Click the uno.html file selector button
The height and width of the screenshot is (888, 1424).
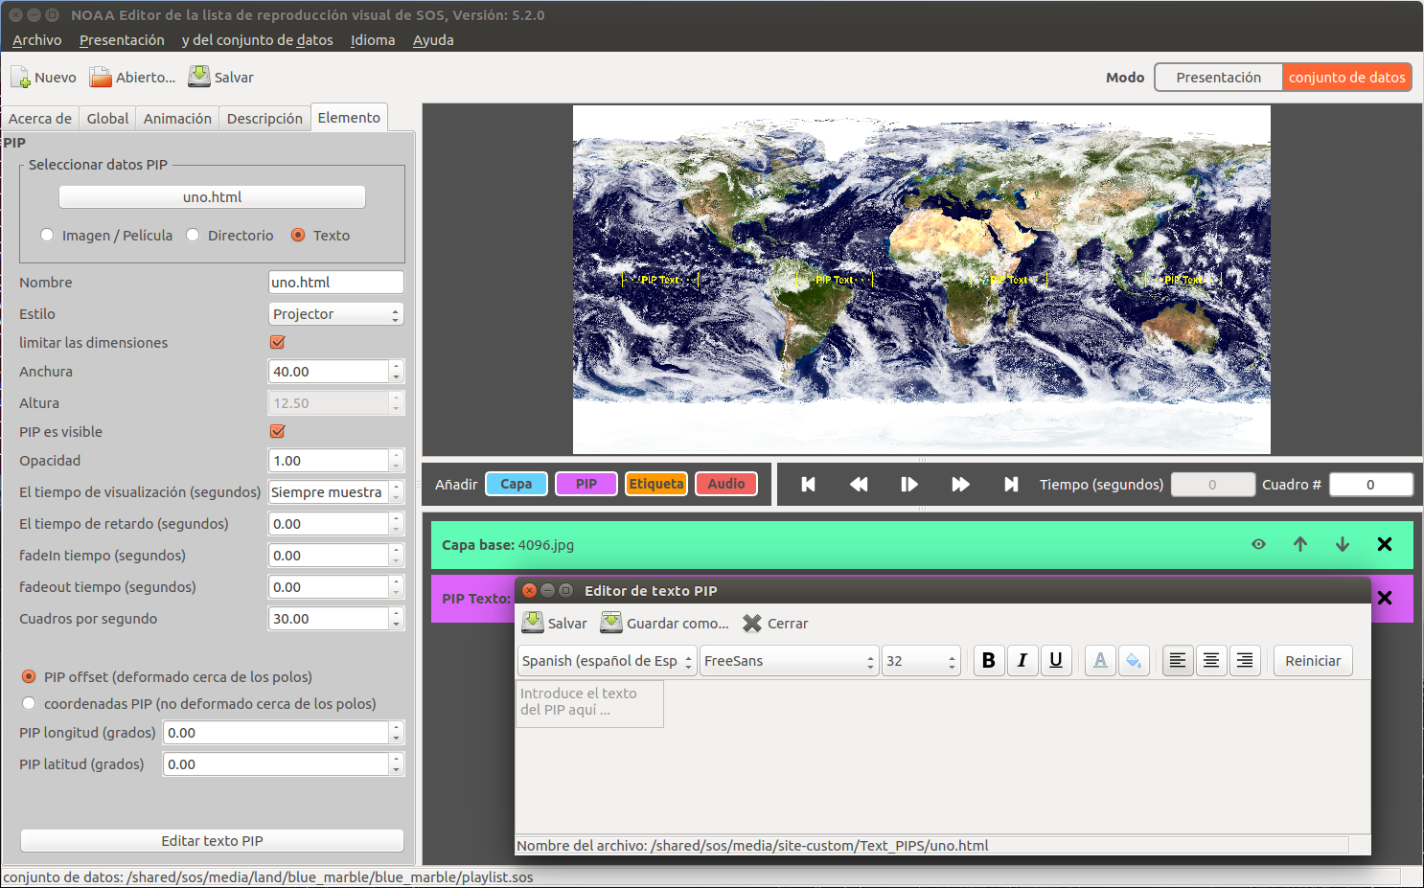click(x=212, y=196)
